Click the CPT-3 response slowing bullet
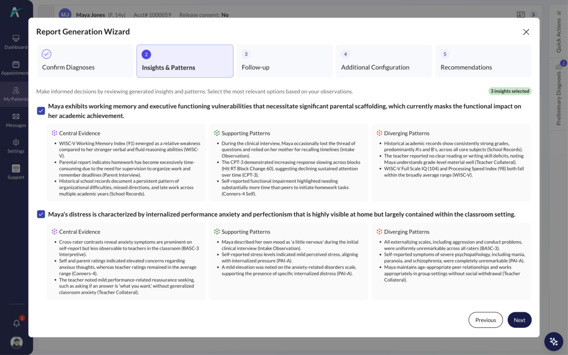 (x=291, y=169)
